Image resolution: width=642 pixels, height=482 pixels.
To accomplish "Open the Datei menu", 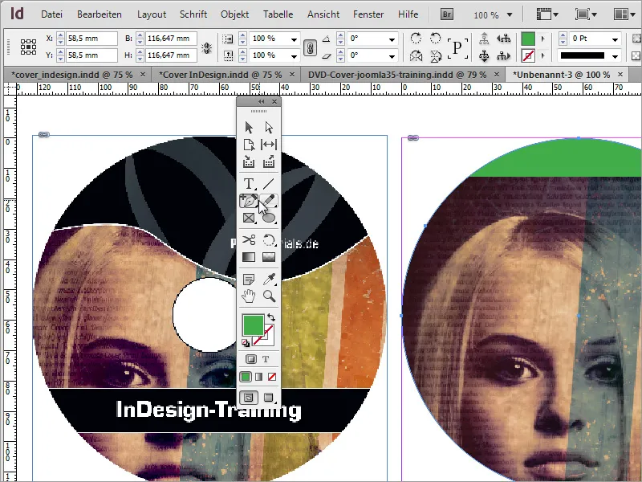I will [51, 14].
